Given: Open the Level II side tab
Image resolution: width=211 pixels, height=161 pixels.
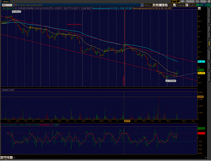Looking at the screenshot, I should (x=209, y=66).
